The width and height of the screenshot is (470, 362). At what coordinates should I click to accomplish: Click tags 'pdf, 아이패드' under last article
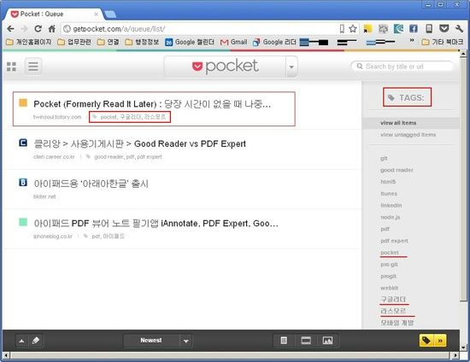point(108,236)
